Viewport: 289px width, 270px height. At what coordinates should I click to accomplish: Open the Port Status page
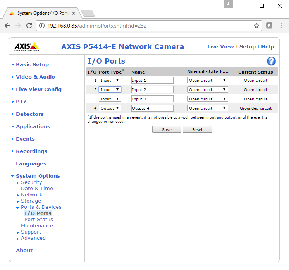point(39,220)
